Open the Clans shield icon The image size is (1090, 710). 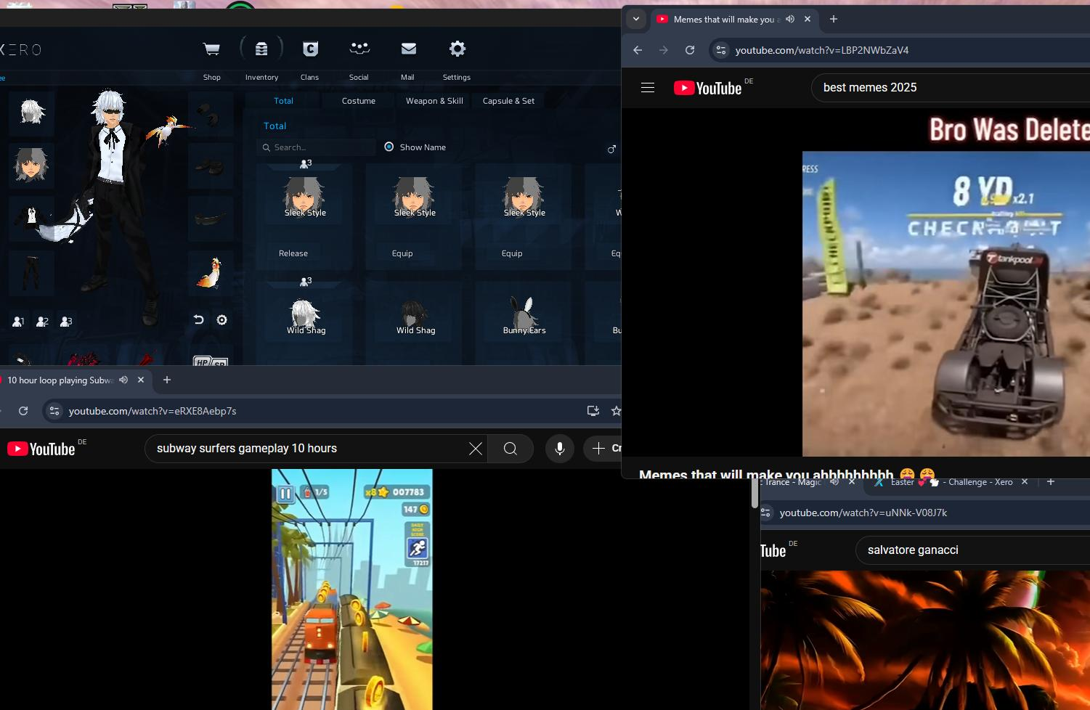[310, 49]
